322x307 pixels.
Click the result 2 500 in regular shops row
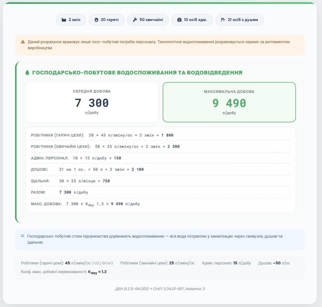click(x=174, y=147)
